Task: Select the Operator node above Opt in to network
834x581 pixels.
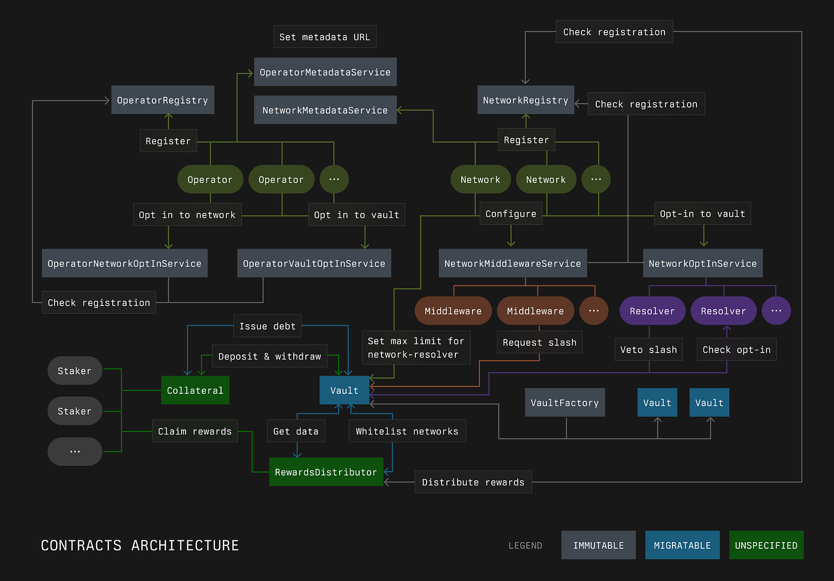Action: click(210, 179)
